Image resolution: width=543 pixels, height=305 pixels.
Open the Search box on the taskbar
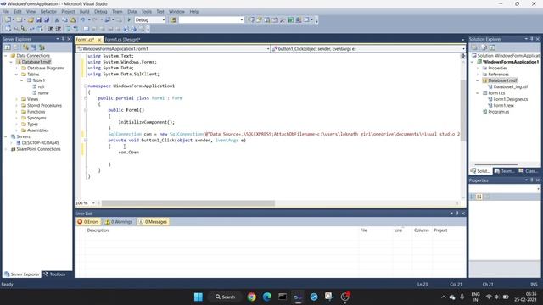tap(225, 297)
